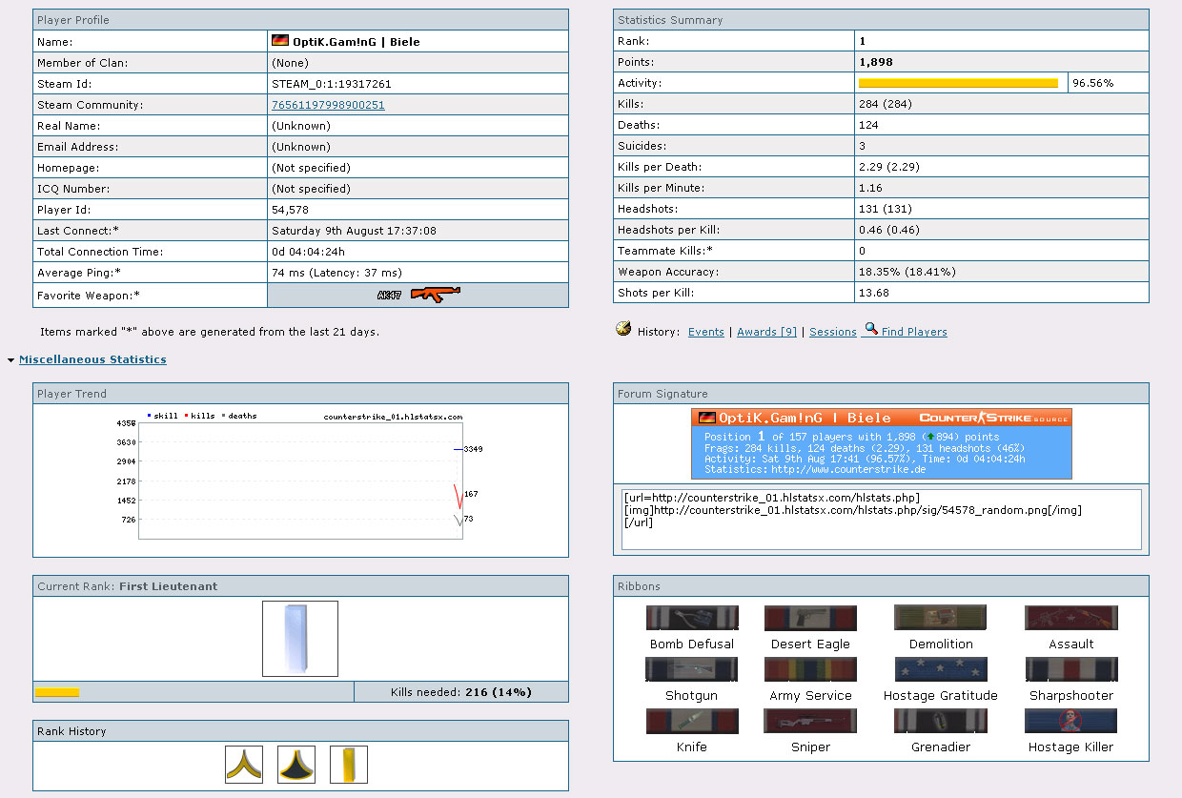This screenshot has height=798, width=1182.
Task: Select the Demolition ribbon icon
Action: [x=940, y=618]
